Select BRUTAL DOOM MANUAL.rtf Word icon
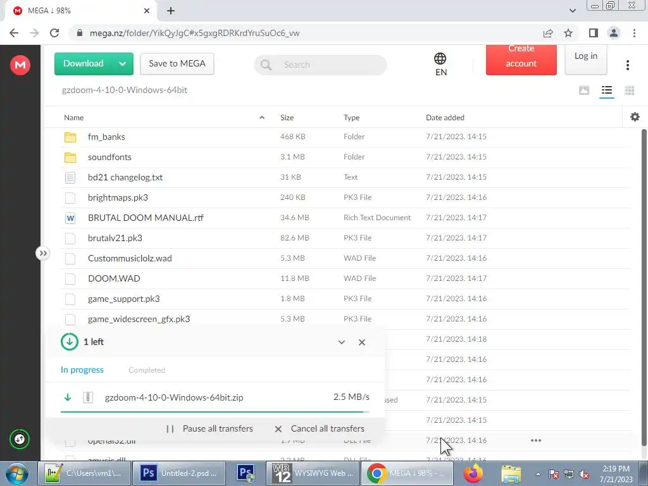The image size is (648, 486). 70,218
